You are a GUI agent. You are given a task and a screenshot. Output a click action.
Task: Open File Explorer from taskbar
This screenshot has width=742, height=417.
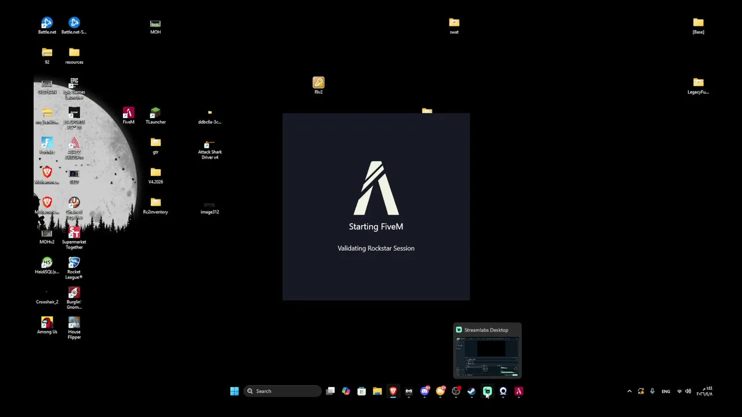coord(377,391)
